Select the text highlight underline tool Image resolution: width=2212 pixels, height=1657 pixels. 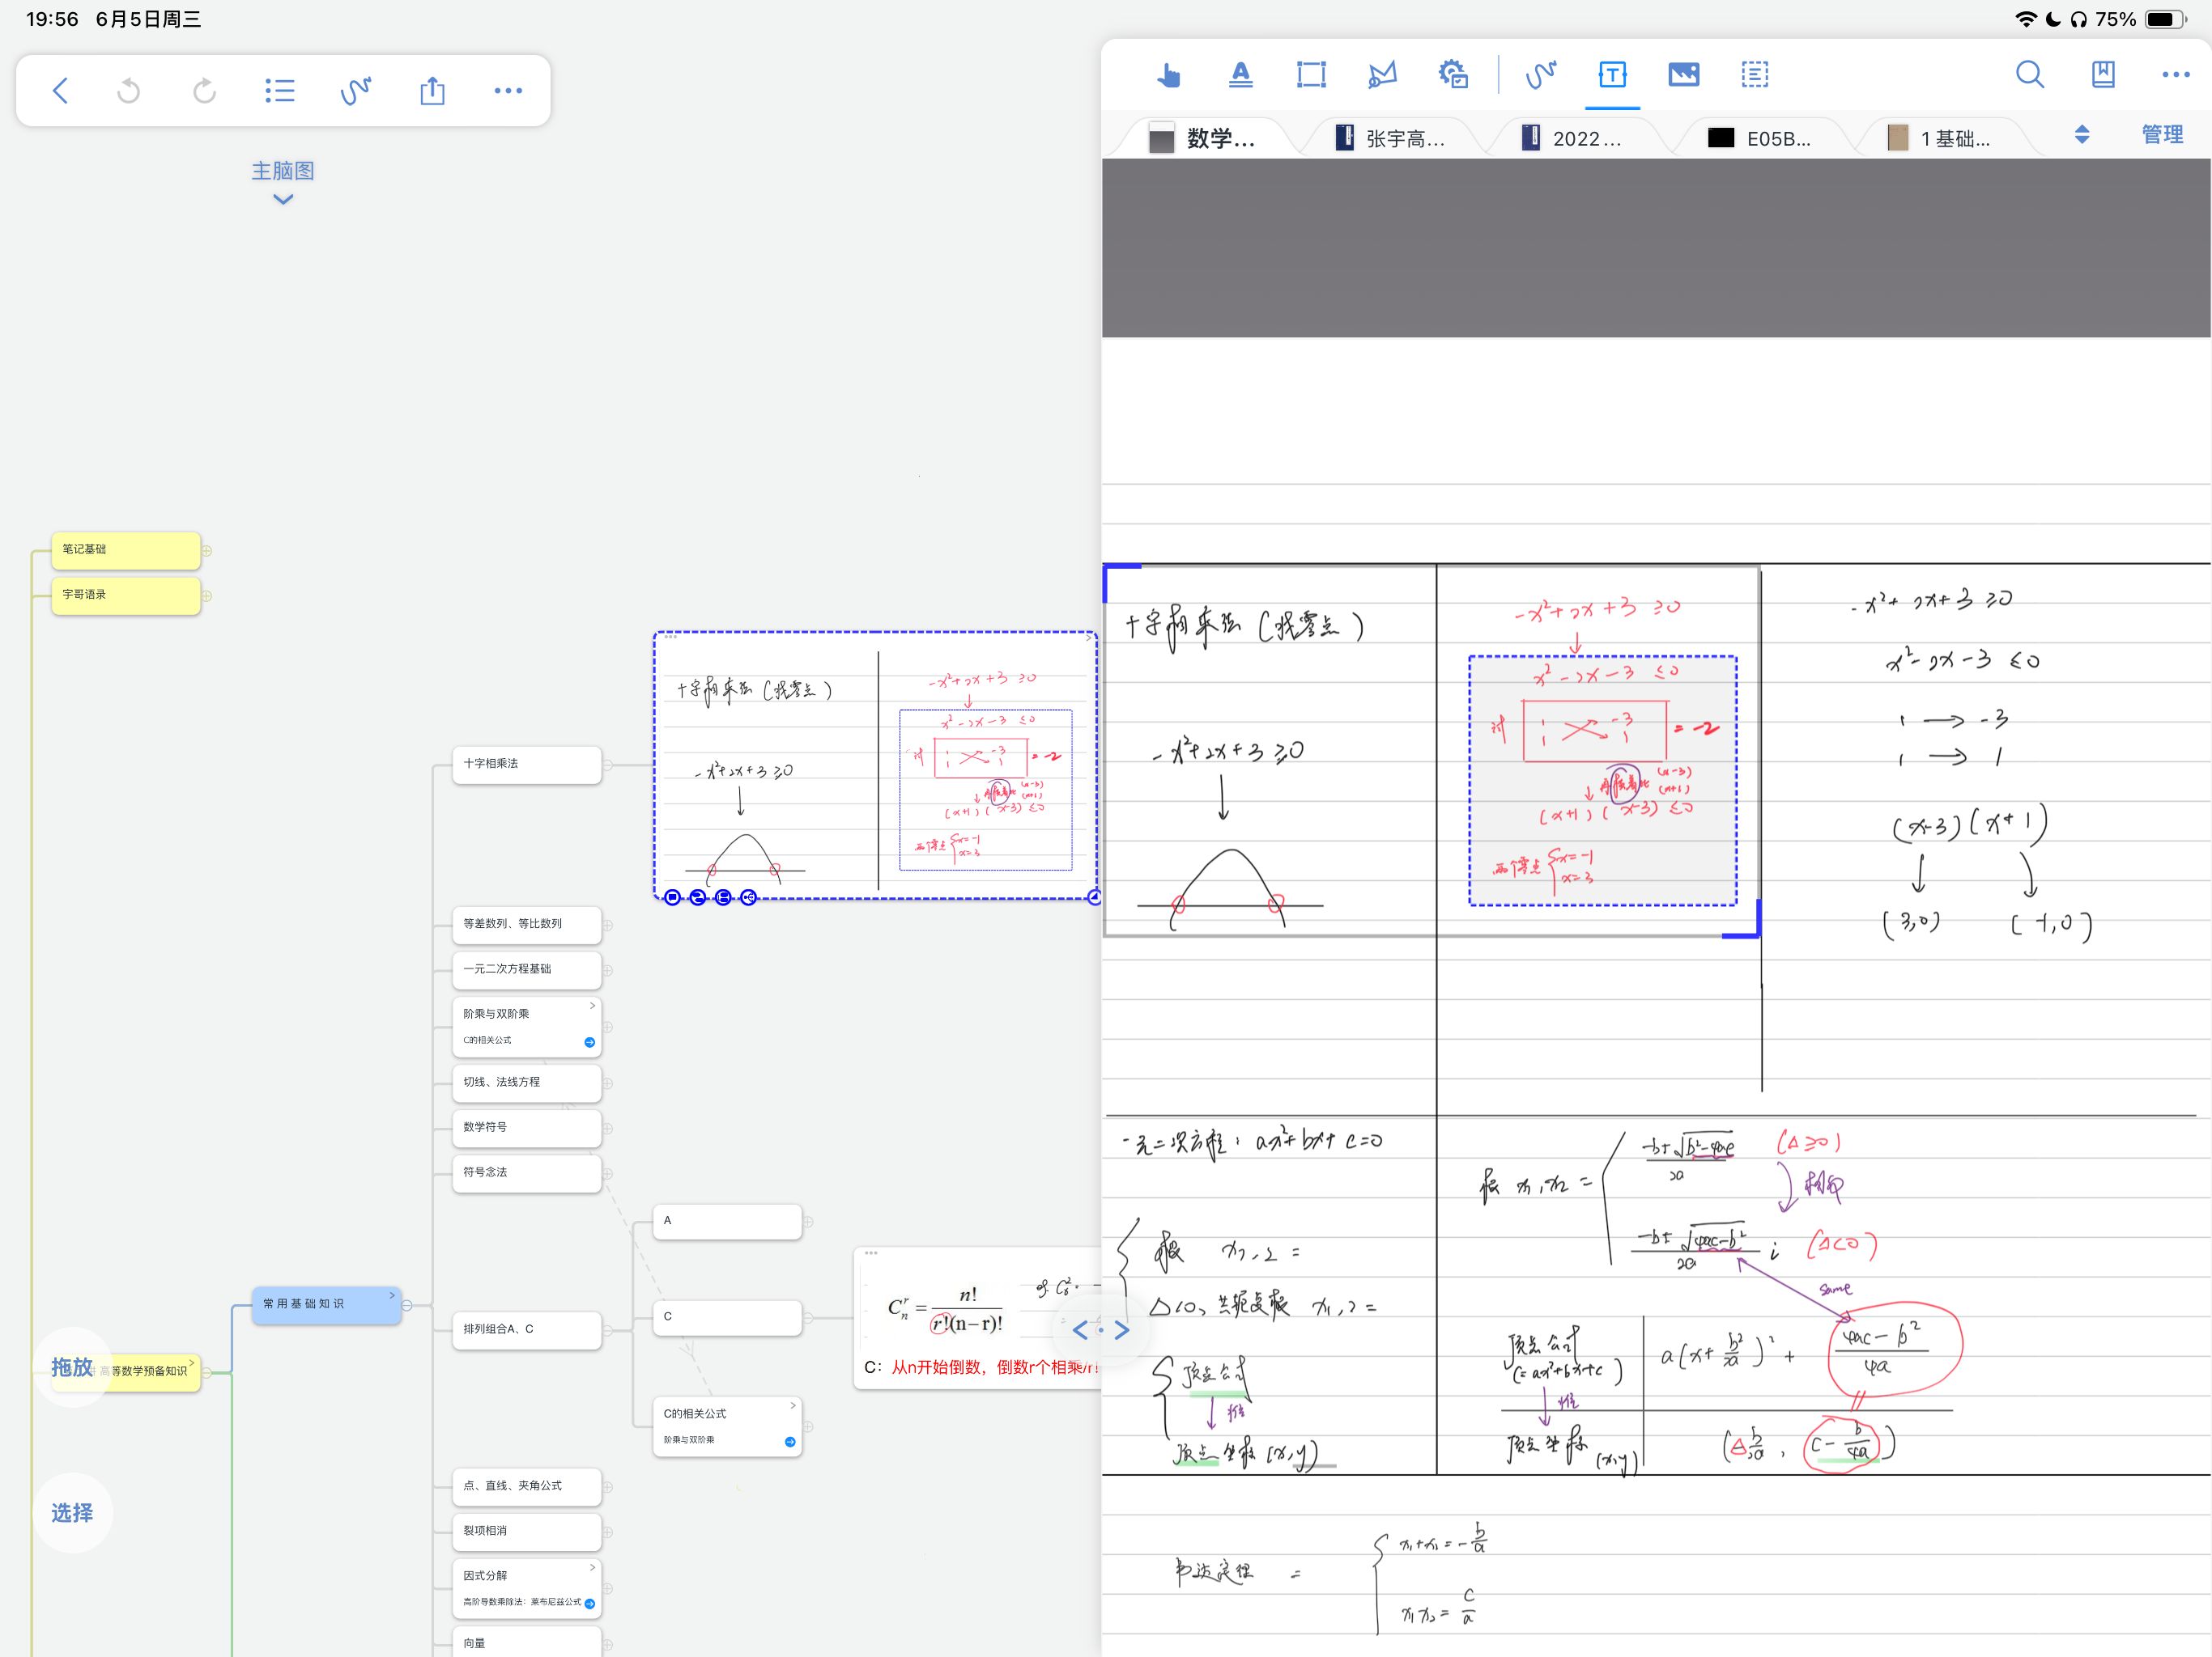tap(1240, 75)
